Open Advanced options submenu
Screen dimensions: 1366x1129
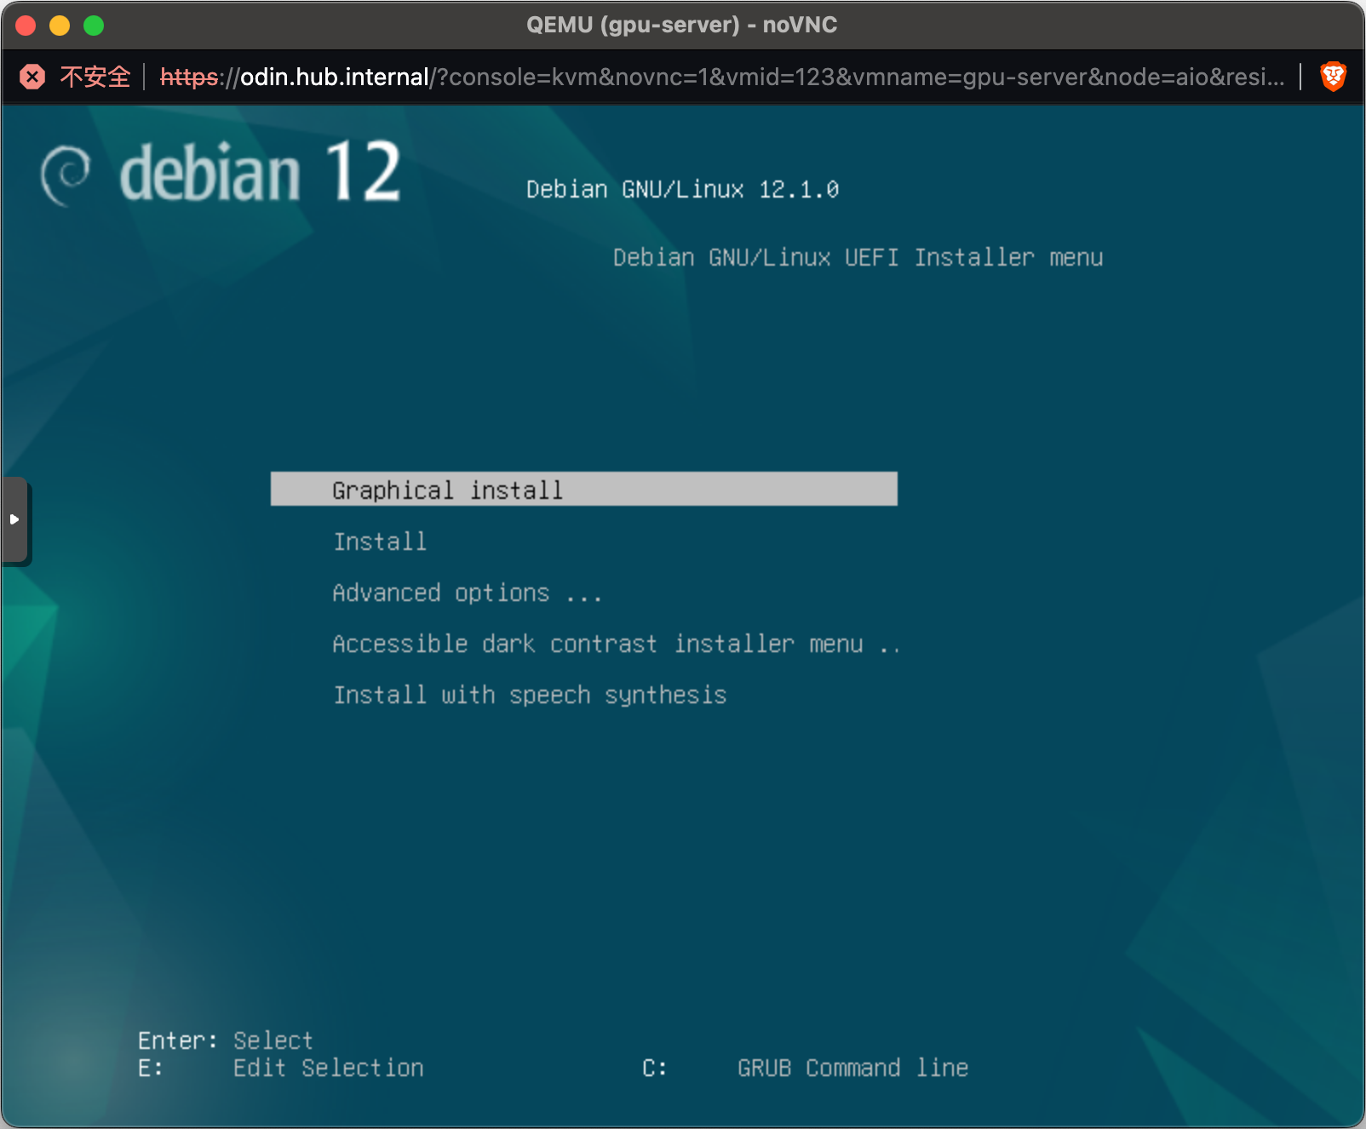[467, 593]
